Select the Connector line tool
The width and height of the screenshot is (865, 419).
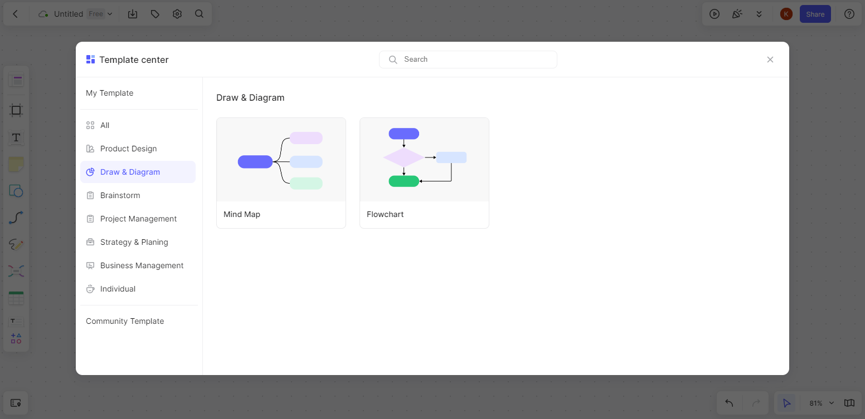(x=16, y=218)
